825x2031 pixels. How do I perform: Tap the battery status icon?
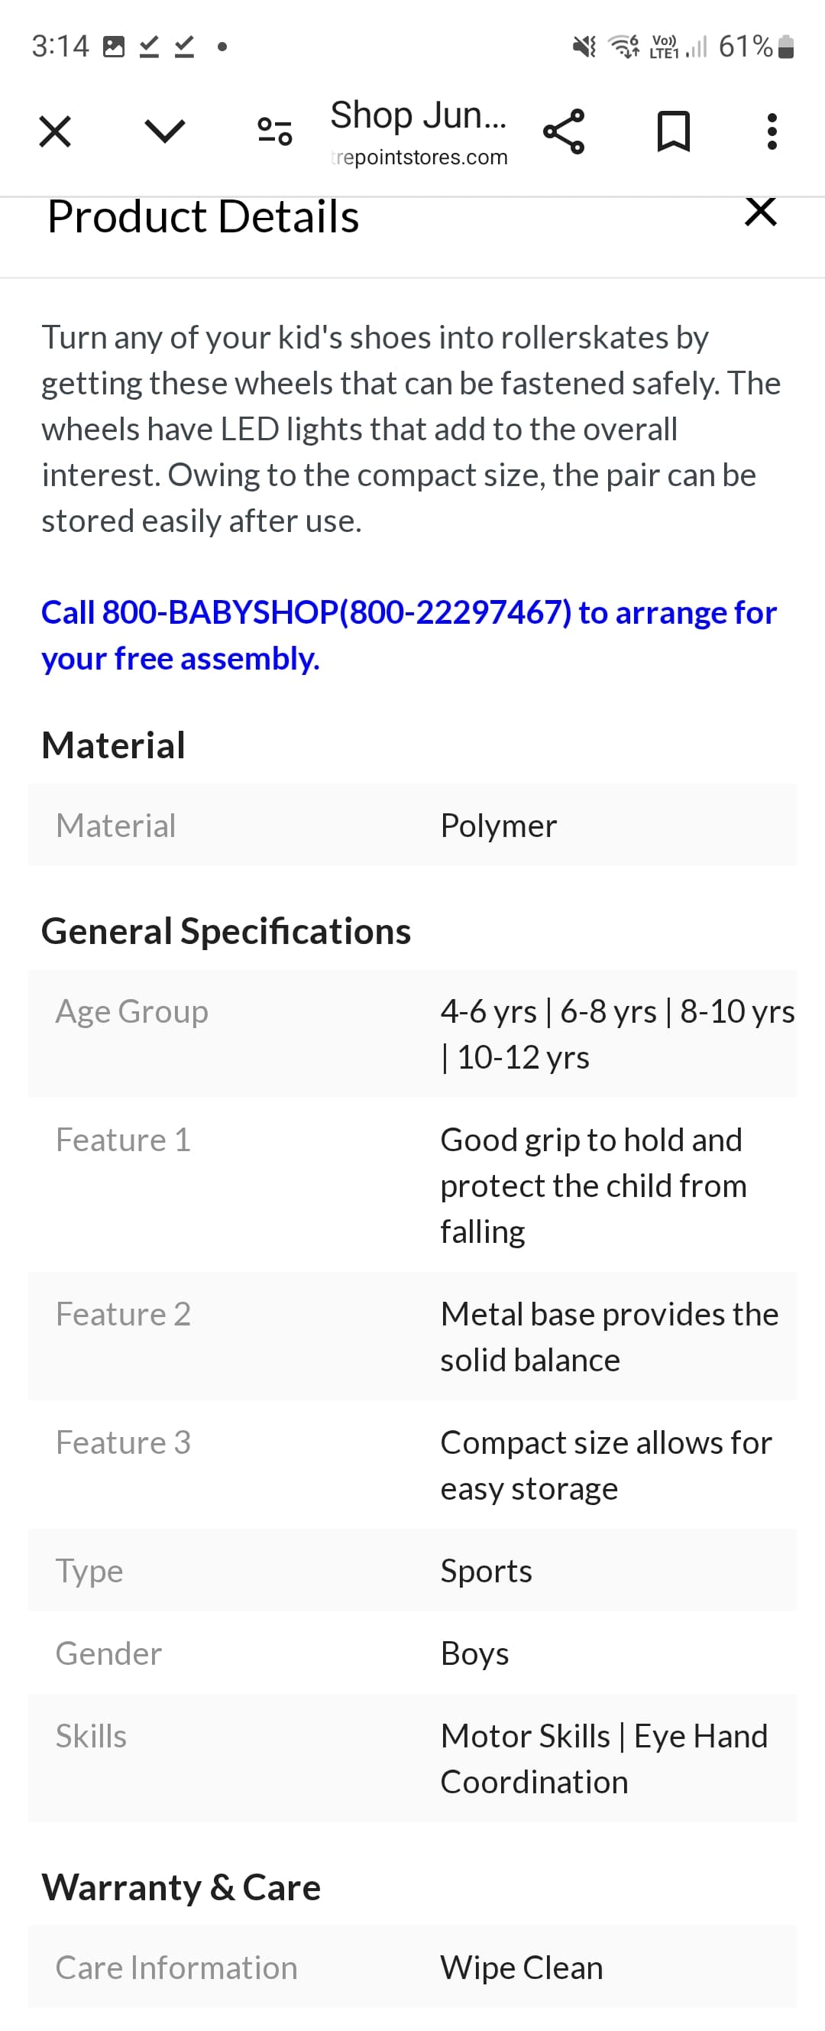[x=785, y=47]
